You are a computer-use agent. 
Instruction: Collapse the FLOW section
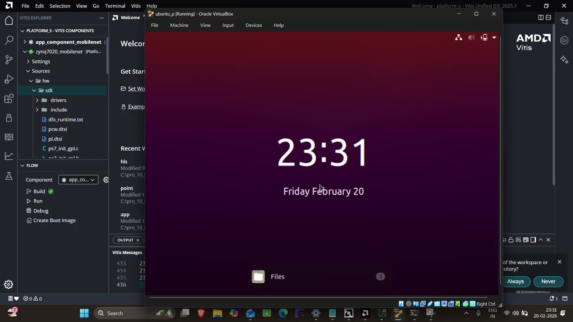click(22, 165)
